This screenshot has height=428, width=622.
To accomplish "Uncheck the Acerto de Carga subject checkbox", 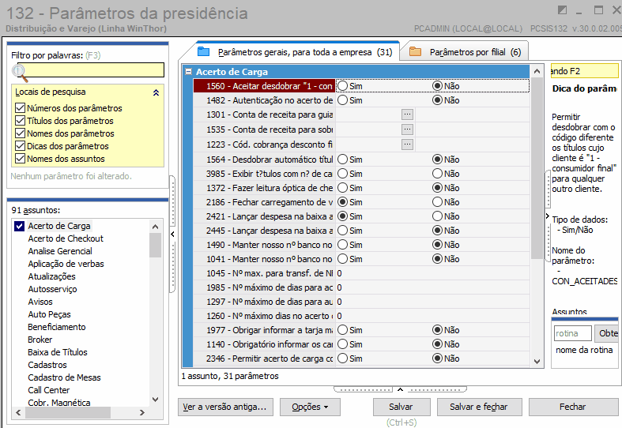I will coord(20,226).
